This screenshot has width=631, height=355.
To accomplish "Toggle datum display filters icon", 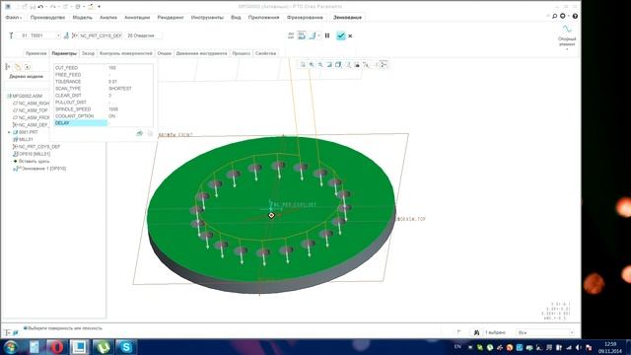I will click(x=366, y=64).
